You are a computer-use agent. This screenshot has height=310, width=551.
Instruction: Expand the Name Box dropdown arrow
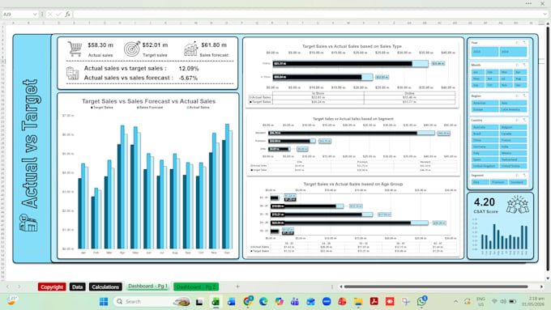coord(35,15)
